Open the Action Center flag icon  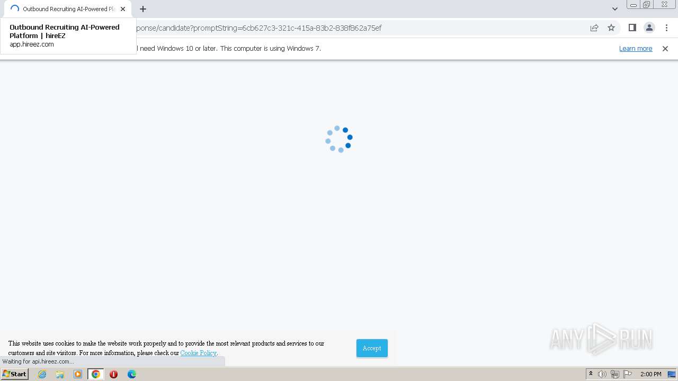pos(628,374)
